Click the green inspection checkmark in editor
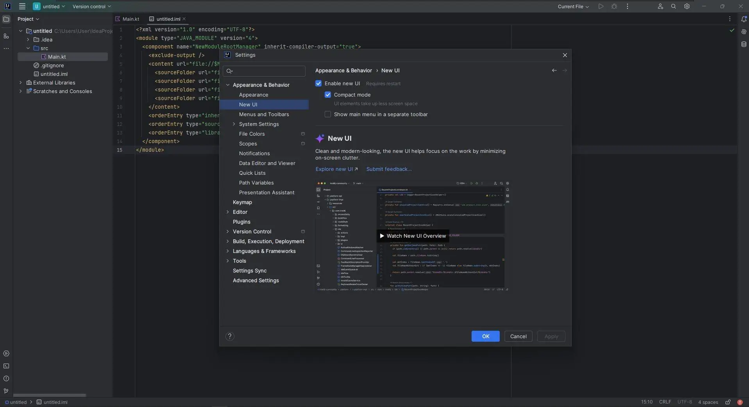The image size is (749, 407). [x=732, y=30]
